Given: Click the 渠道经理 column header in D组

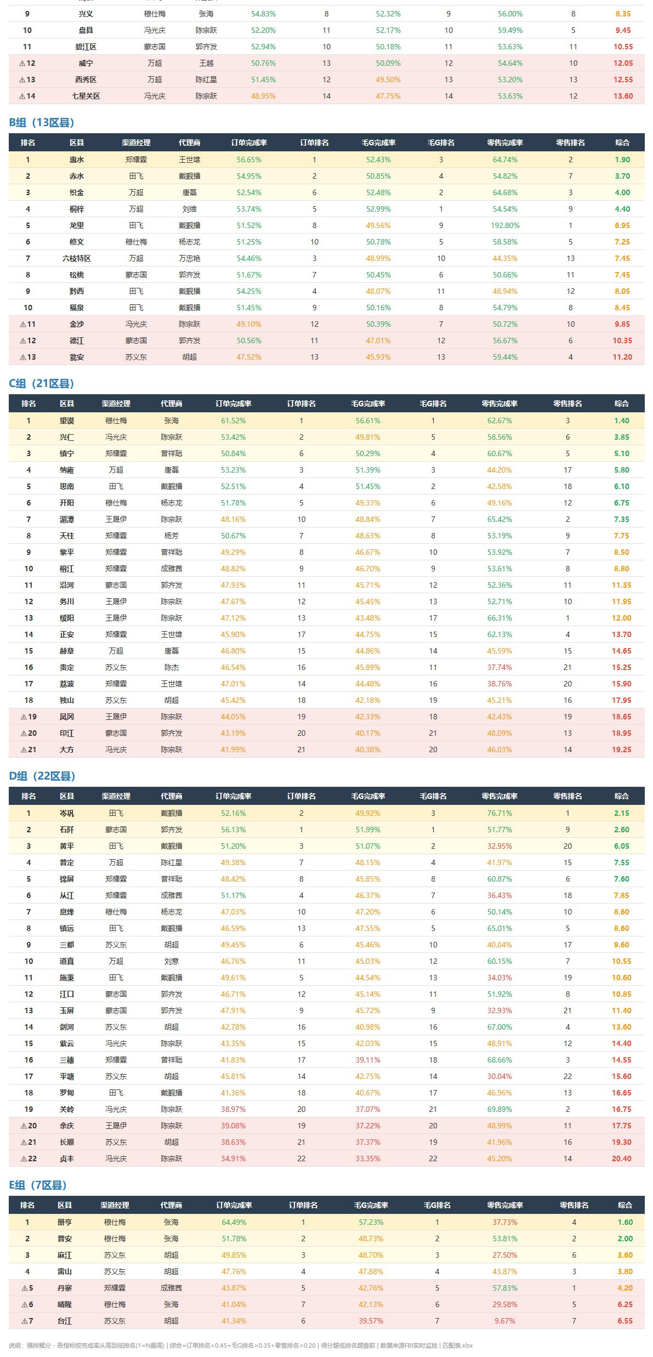Looking at the screenshot, I should click(x=116, y=797).
